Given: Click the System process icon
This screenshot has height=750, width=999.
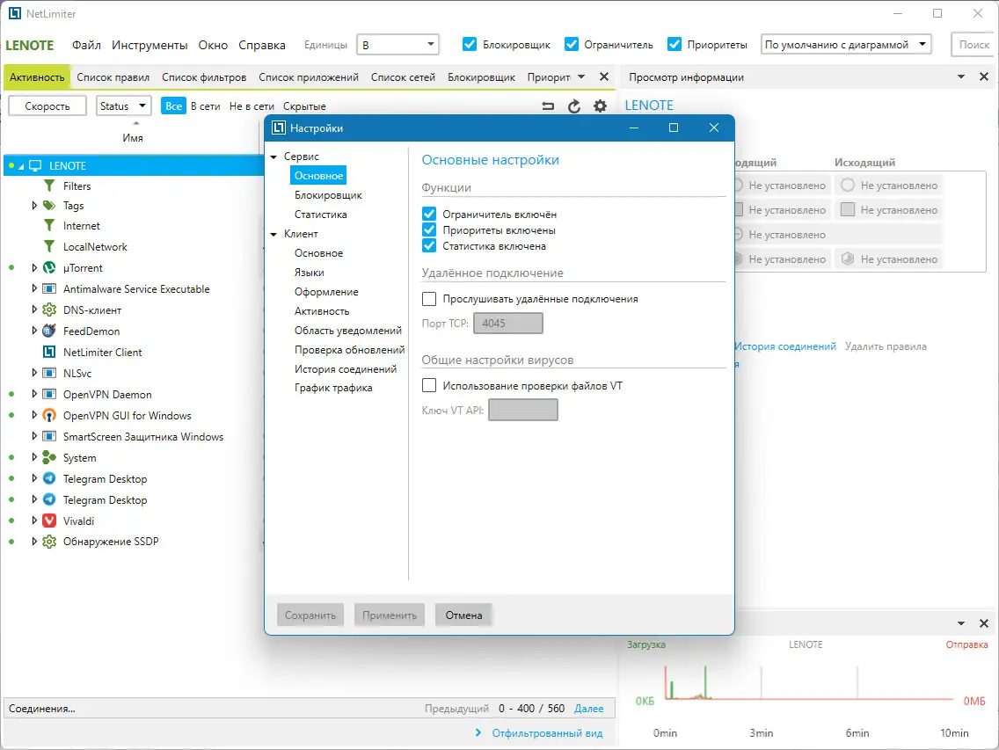Looking at the screenshot, I should 49,457.
